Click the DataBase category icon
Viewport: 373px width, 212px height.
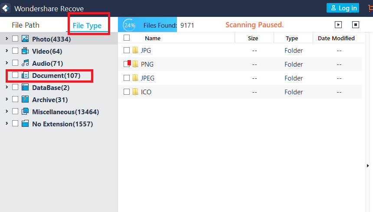tap(25, 87)
